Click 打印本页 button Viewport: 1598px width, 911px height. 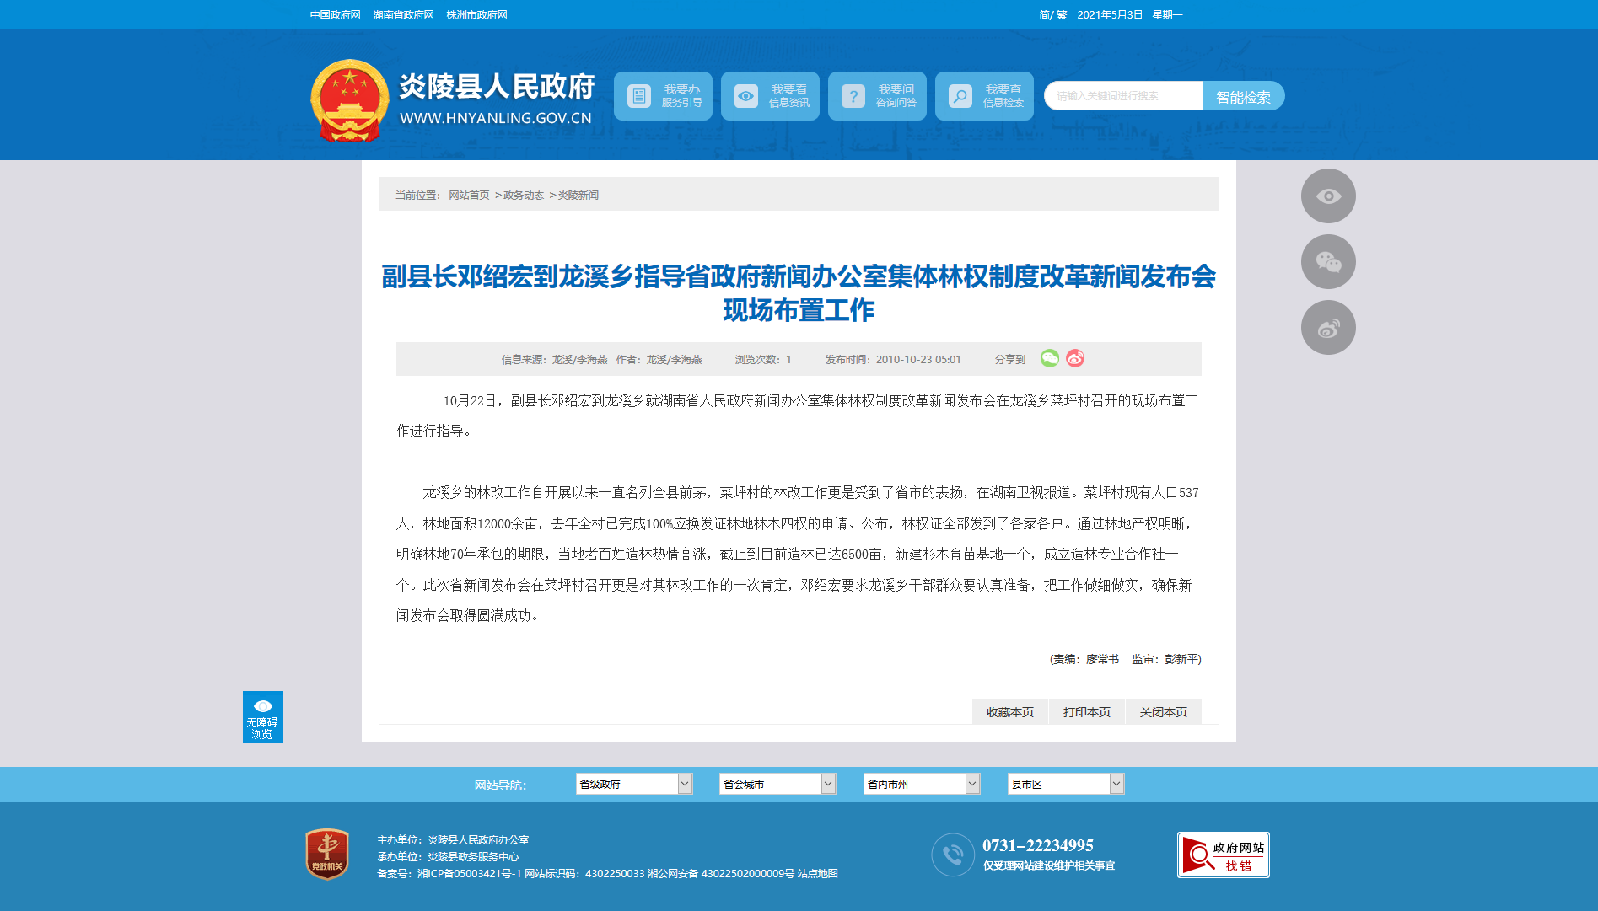pos(1087,712)
